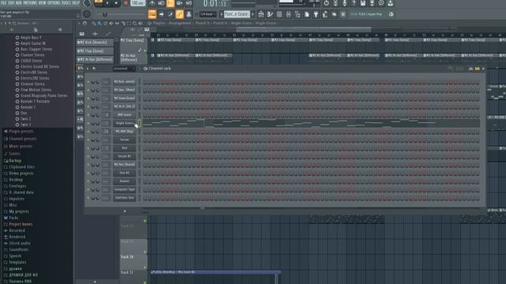Open the FILE menu
Viewport: 506px width, 284px height.
3,3
